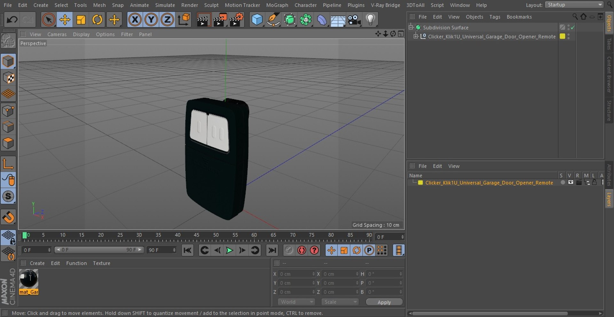Switch to the Layers side tab
This screenshot has width=614, height=317.
tap(609, 199)
